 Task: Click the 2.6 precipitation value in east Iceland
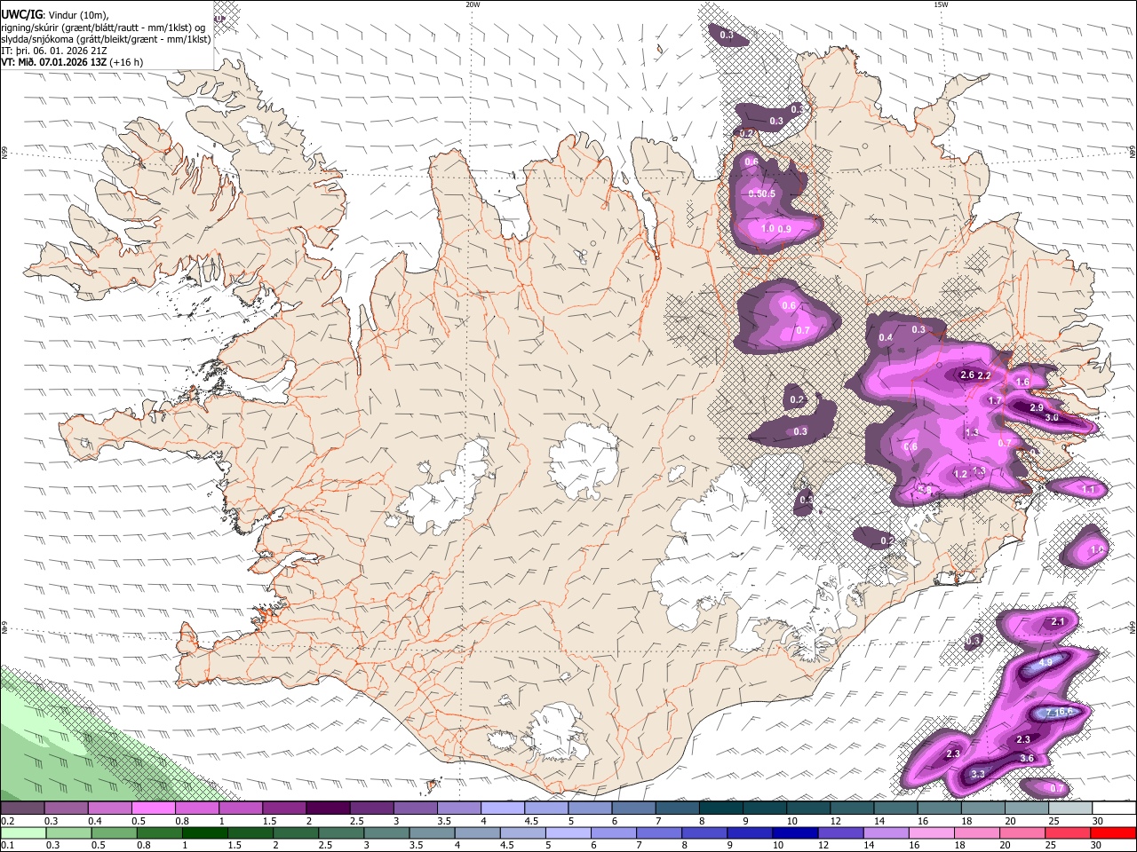(x=967, y=375)
